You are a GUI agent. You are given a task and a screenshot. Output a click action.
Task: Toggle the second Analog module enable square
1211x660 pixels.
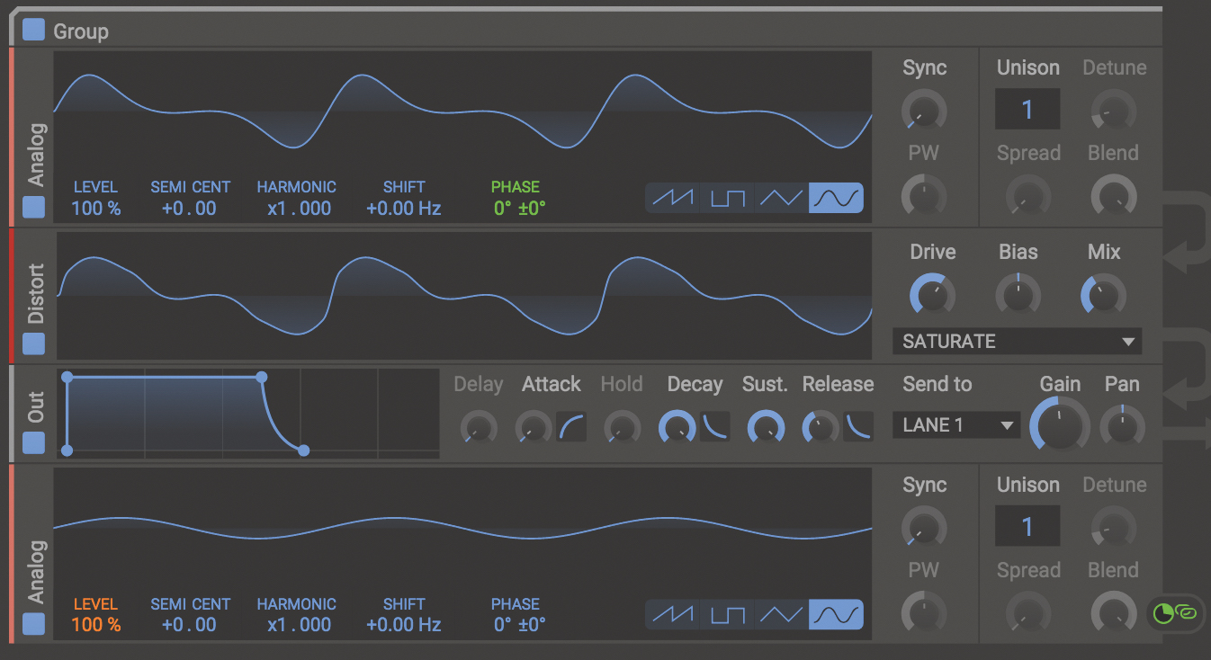point(33,623)
